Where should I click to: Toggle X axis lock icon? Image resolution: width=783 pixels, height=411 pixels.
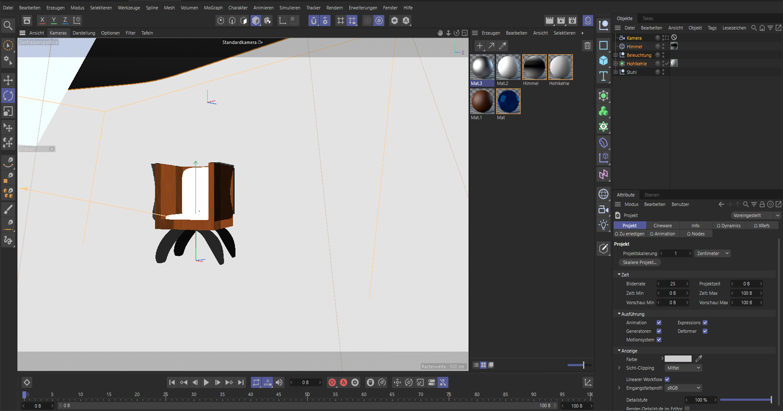[x=42, y=20]
